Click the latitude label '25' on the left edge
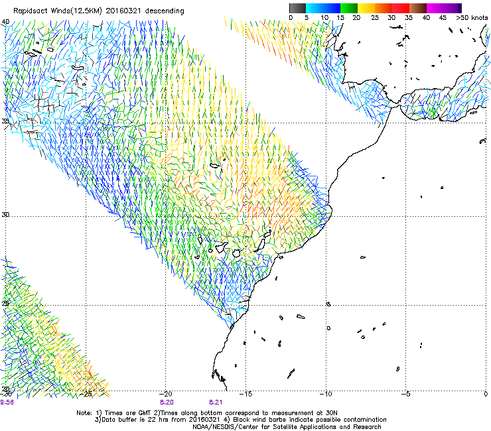 coord(5,303)
